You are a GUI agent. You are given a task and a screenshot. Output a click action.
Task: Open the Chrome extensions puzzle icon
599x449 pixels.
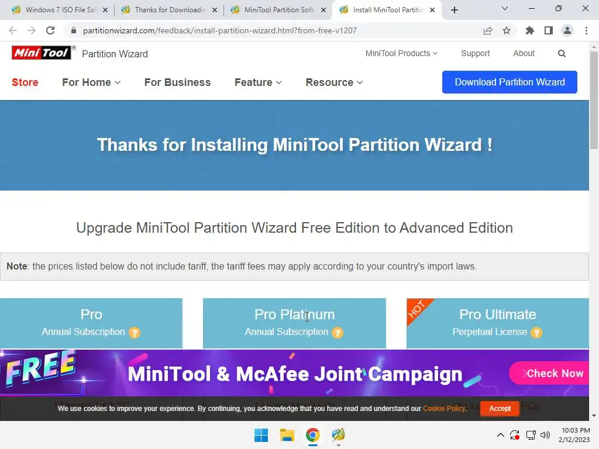tap(530, 30)
